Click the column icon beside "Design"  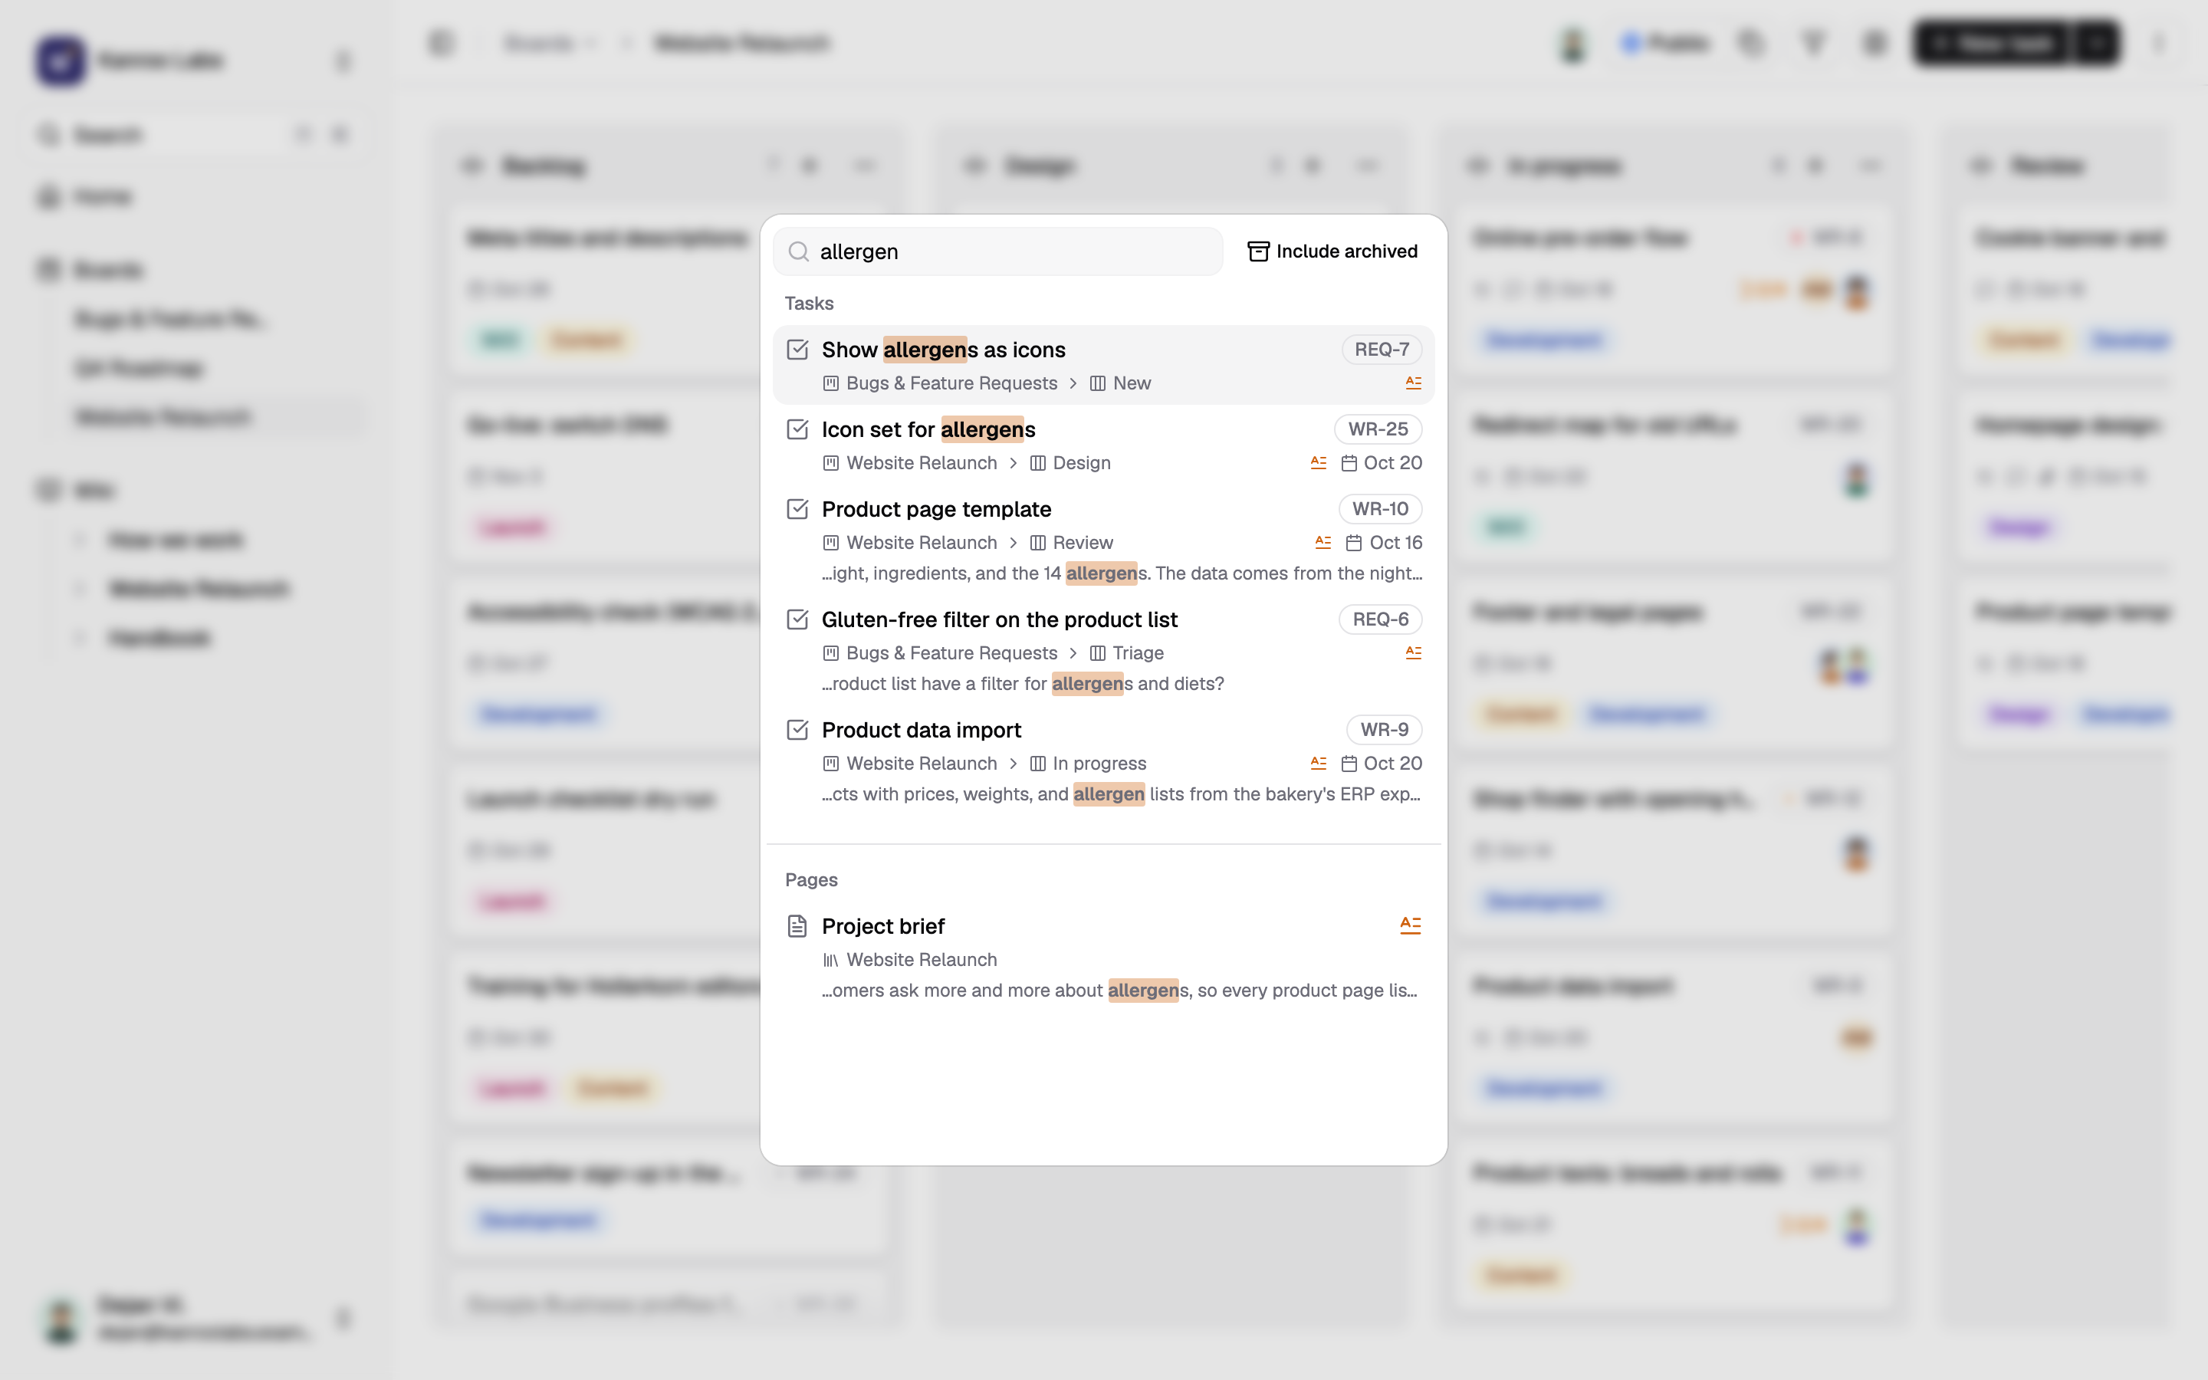[1037, 463]
